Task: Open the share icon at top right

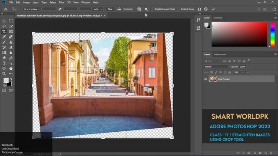Action: tap(274, 9)
